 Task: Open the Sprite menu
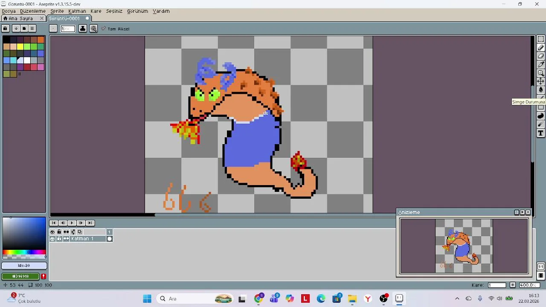pyautogui.click(x=57, y=11)
